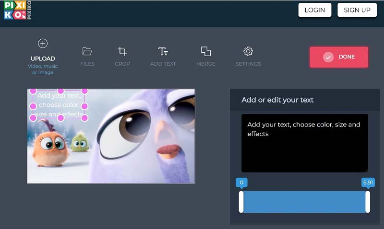Open the Files folder icon

(x=87, y=51)
